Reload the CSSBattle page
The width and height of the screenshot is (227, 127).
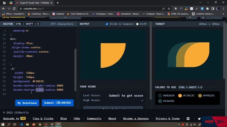tap(14, 8)
